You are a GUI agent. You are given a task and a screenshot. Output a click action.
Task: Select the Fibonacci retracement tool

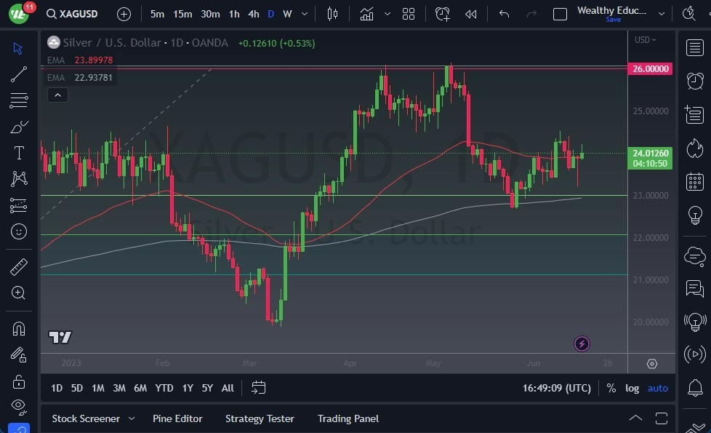click(19, 100)
